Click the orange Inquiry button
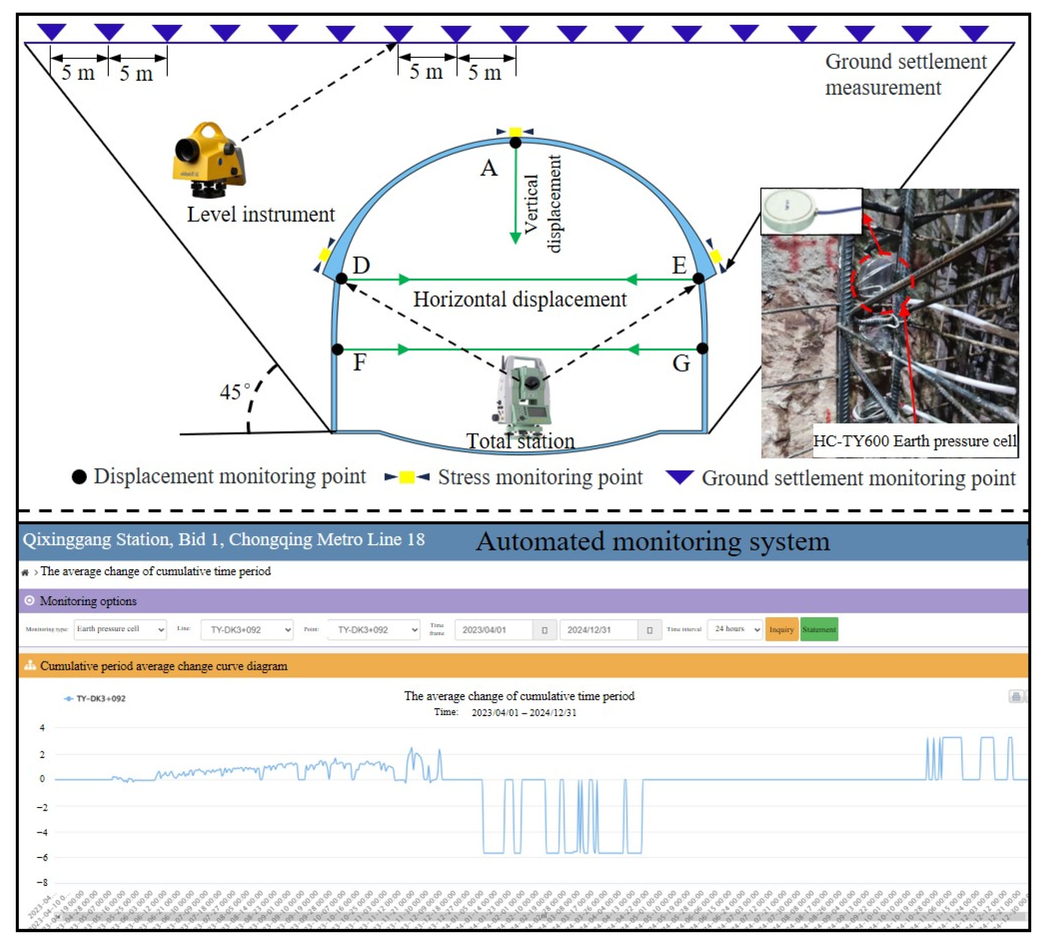 [x=781, y=629]
